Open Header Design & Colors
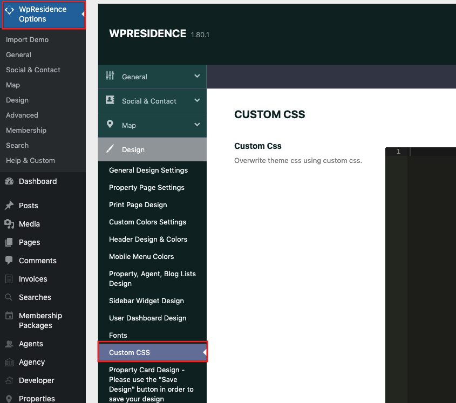The width and height of the screenshot is (456, 403). pyautogui.click(x=148, y=240)
